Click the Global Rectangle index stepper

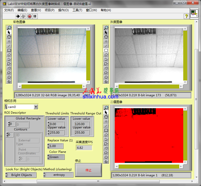click(x=9, y=124)
